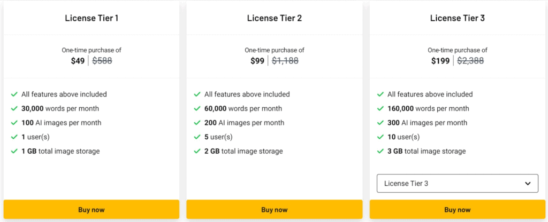Image resolution: width=548 pixels, height=222 pixels.
Task: Click the checkmark next to 3 GB image storage
Action: tap(380, 151)
